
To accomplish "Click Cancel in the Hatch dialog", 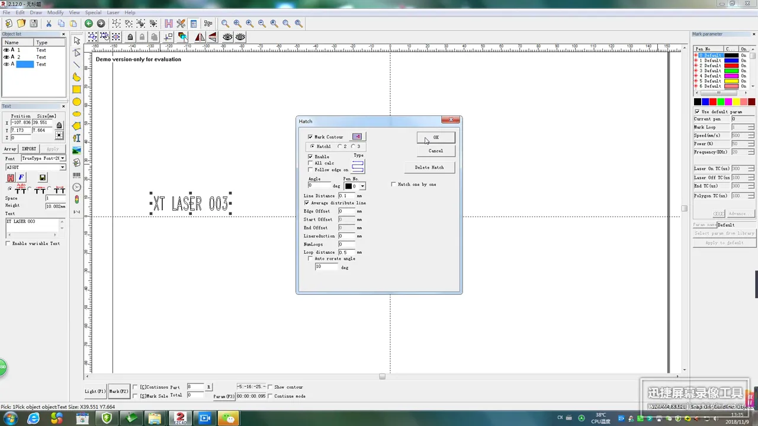I will click(x=436, y=151).
